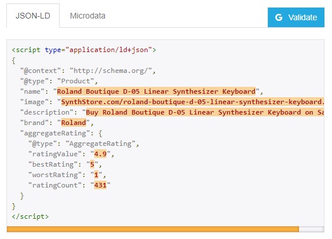This screenshot has height=239, width=332.
Task: Click the Google G icon in Validate
Action: point(279,17)
